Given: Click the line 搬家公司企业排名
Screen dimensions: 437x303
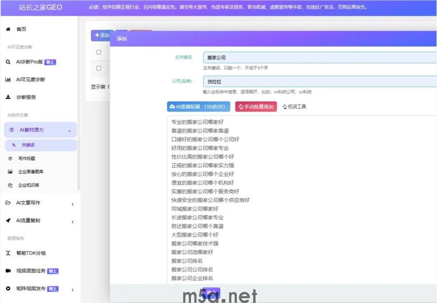Looking at the screenshot, I should [x=192, y=278].
